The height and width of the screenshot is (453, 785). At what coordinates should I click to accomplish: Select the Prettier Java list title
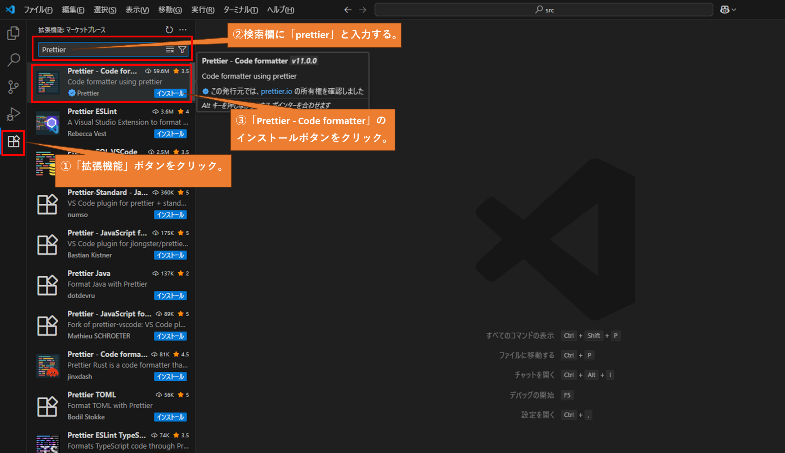(x=89, y=273)
